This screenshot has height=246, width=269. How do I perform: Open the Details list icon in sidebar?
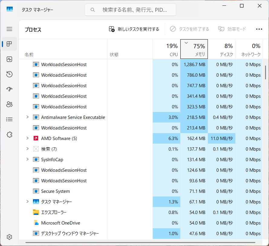tap(9, 119)
